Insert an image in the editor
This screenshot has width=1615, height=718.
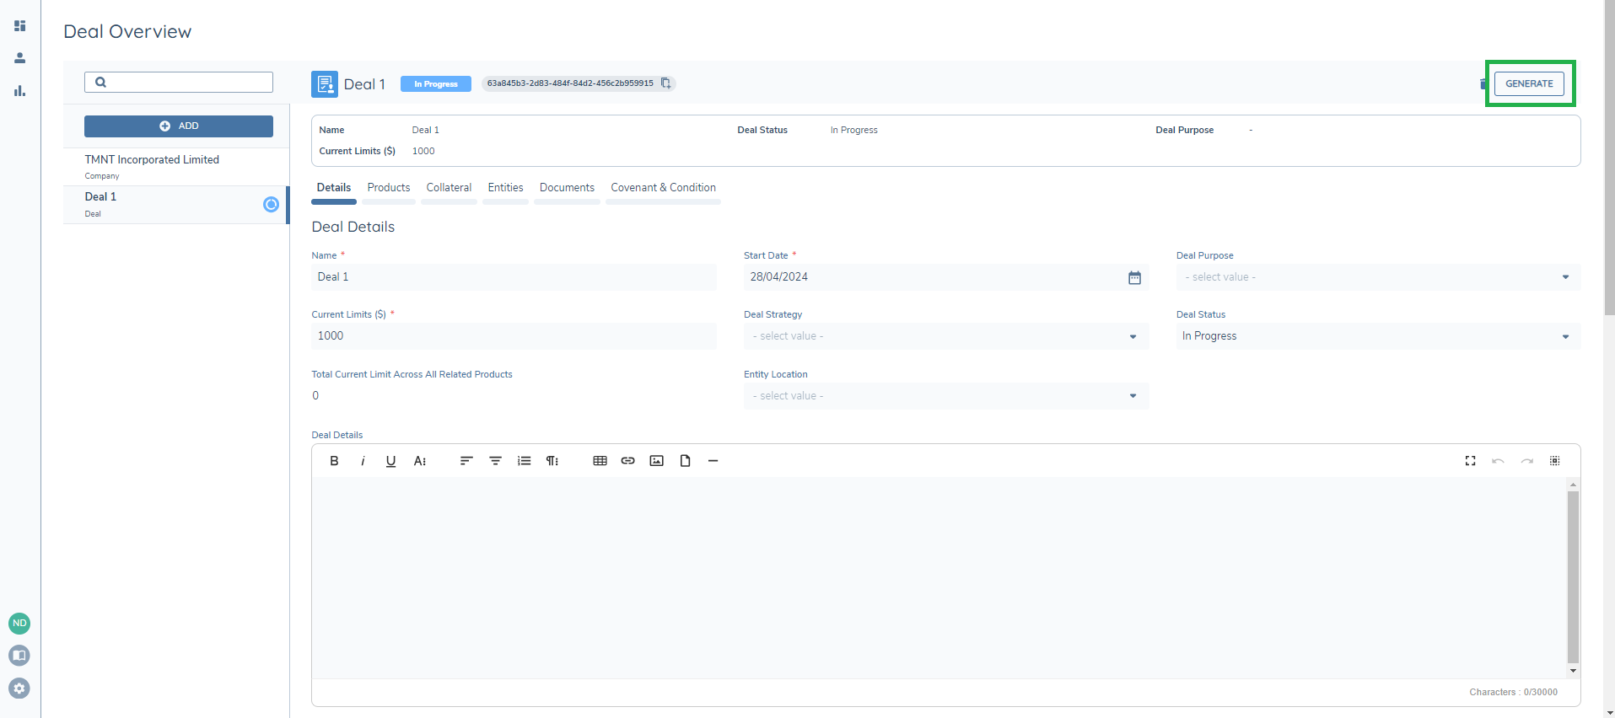(x=656, y=461)
